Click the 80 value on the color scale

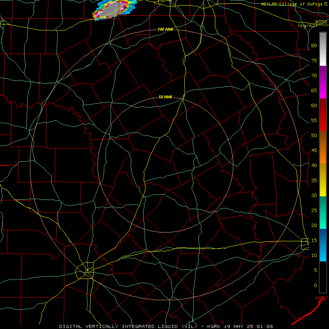[x=314, y=46]
